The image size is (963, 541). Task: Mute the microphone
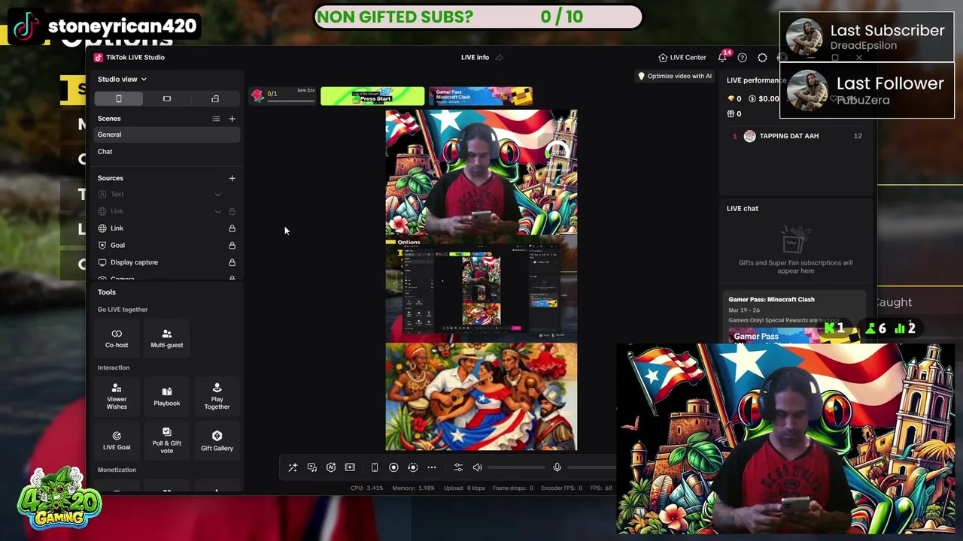coord(557,467)
